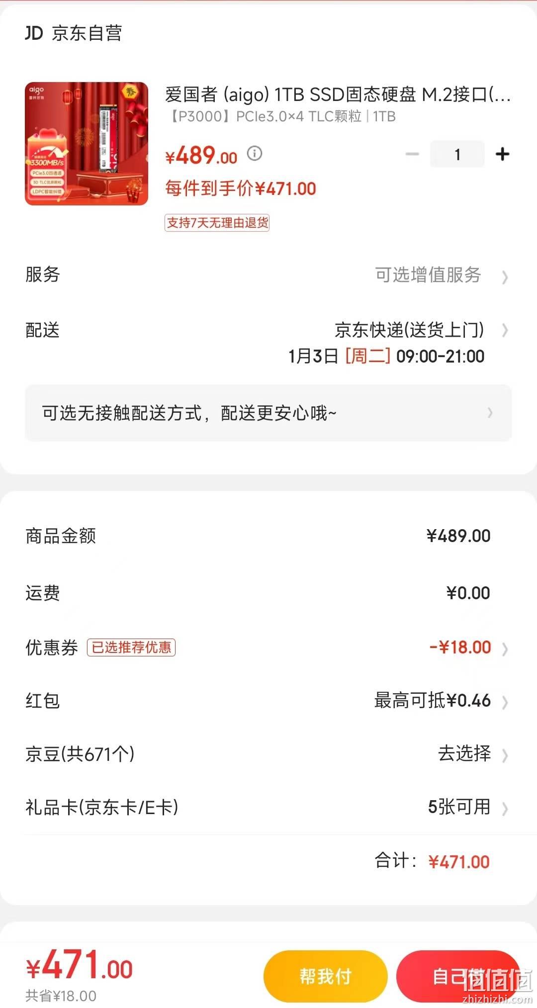The height and width of the screenshot is (1008, 537).
Task: Open 红包 red packet options chevron
Action: click(x=505, y=702)
